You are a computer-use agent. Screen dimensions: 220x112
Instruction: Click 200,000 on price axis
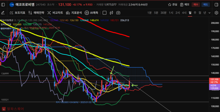(x=215, y=23)
